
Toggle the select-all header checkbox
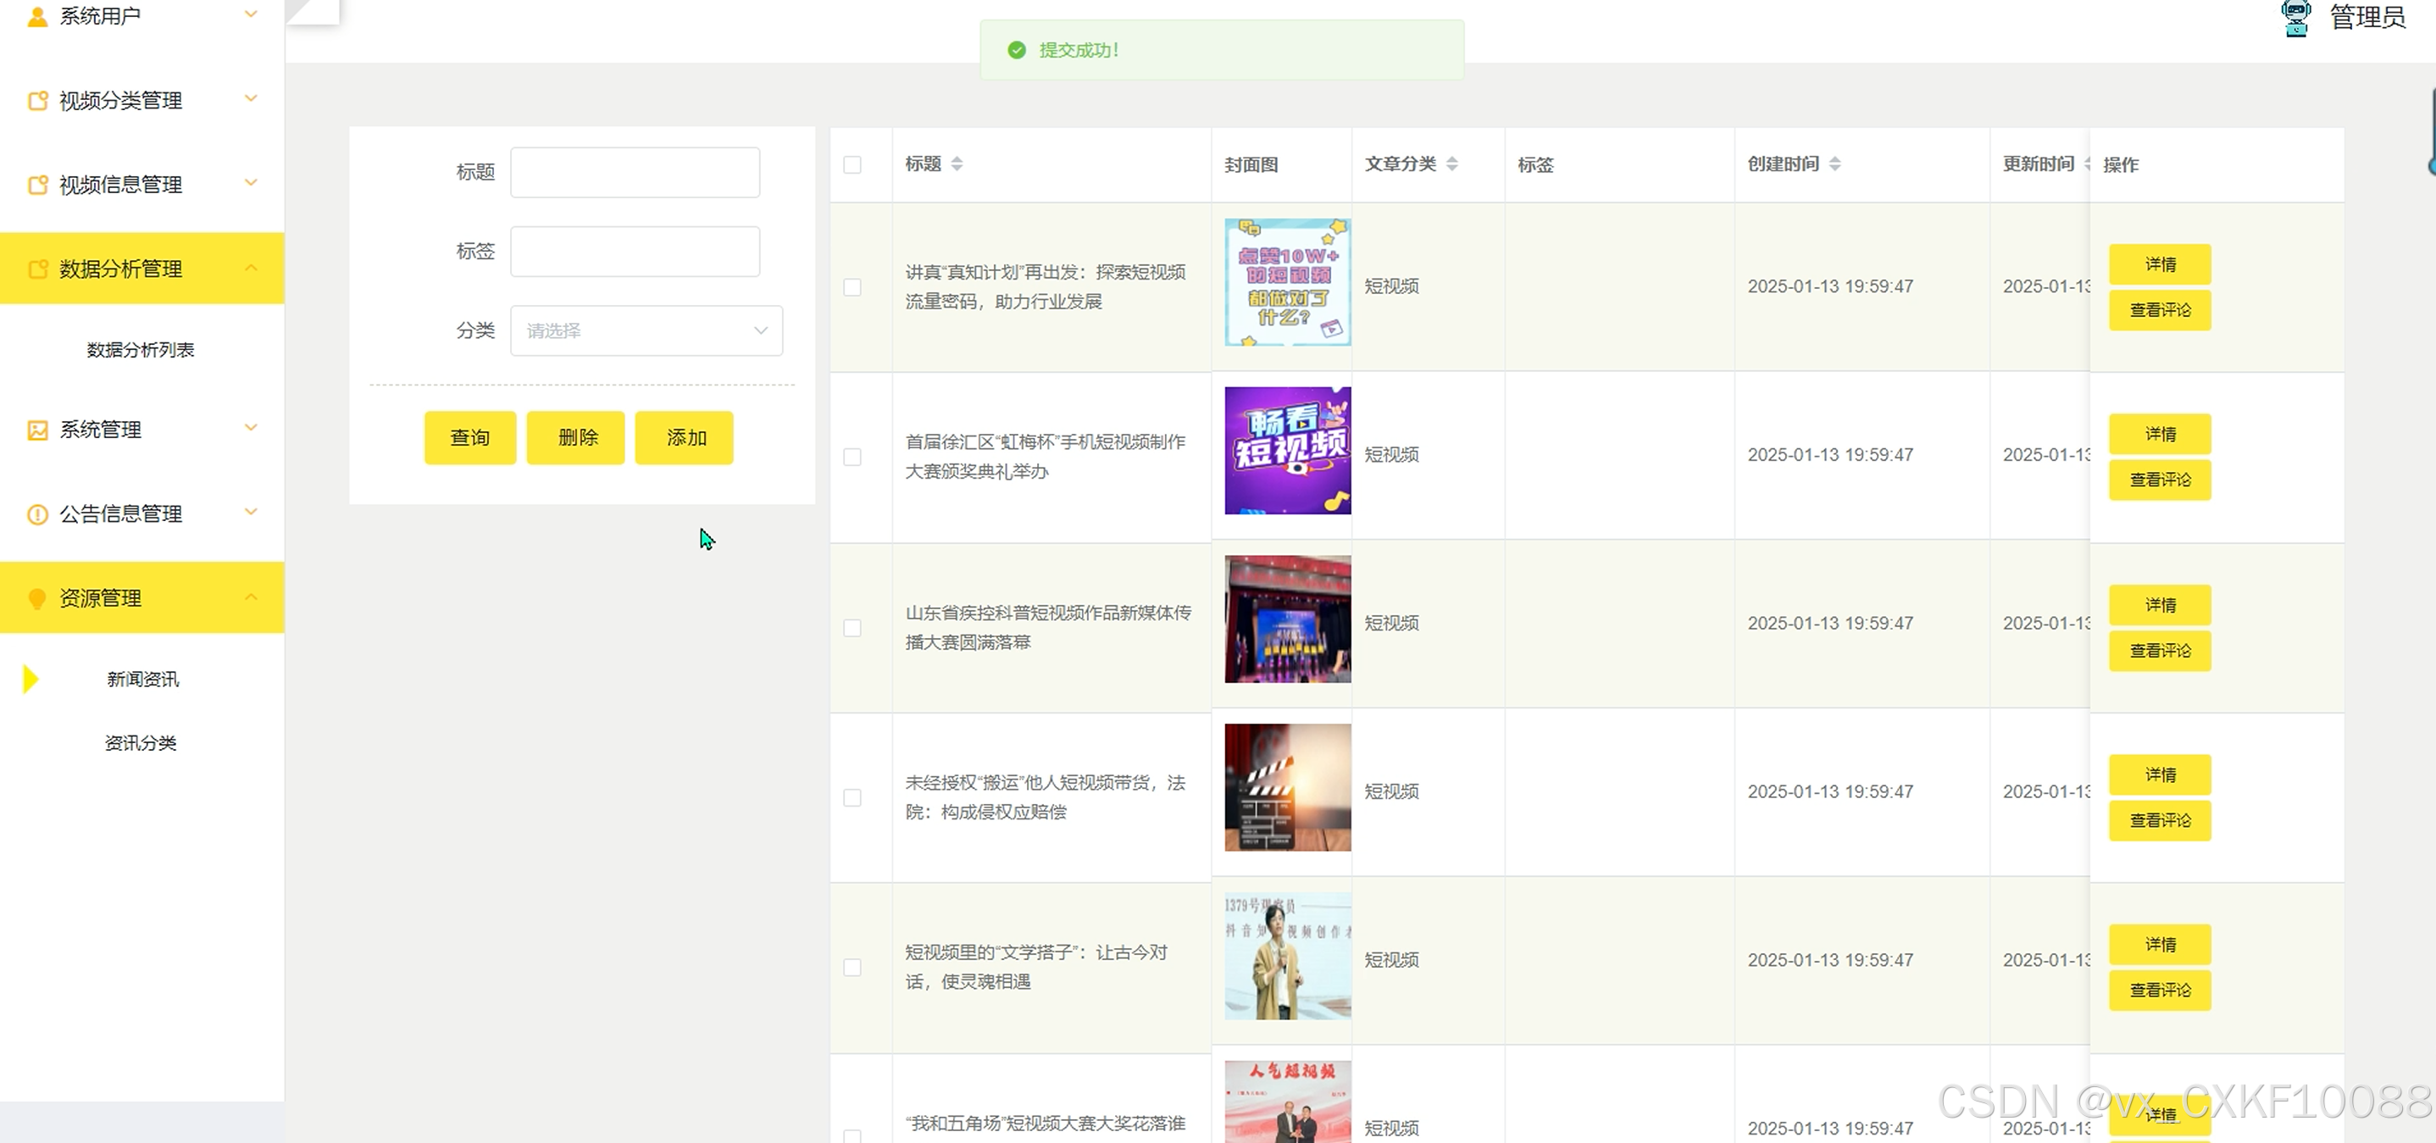(852, 164)
